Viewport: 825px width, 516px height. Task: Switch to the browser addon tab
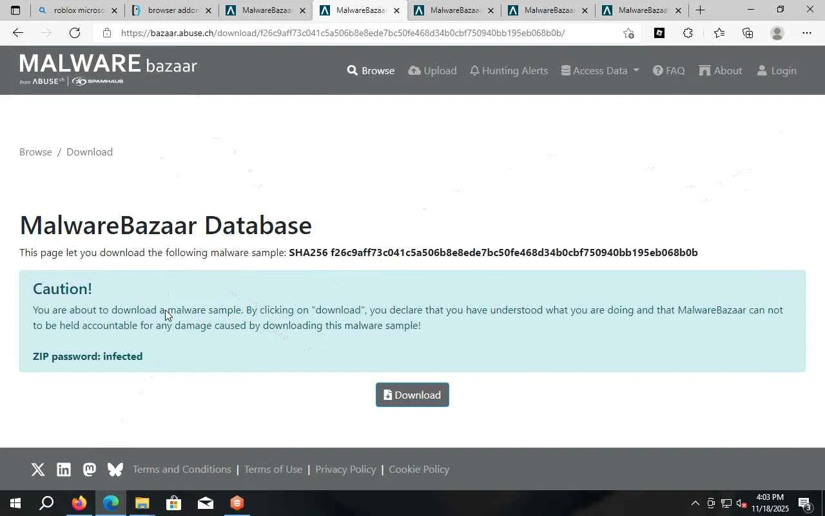coord(171,10)
